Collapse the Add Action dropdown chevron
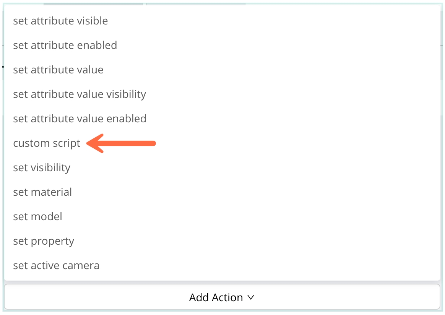 pyautogui.click(x=251, y=297)
